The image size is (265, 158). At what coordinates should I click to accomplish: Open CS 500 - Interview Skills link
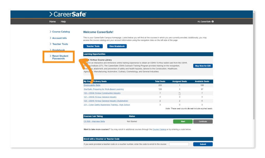coord(94,121)
